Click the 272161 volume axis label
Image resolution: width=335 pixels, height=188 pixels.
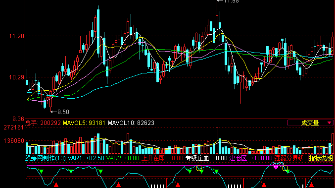[x=14, y=127]
